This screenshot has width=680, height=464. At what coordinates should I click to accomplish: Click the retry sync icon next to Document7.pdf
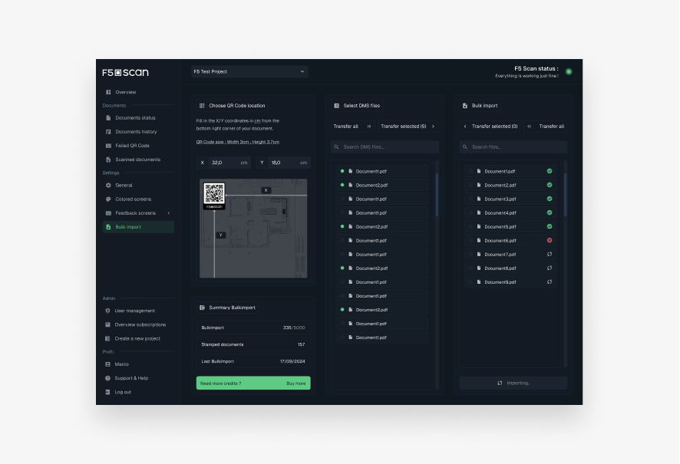click(550, 254)
